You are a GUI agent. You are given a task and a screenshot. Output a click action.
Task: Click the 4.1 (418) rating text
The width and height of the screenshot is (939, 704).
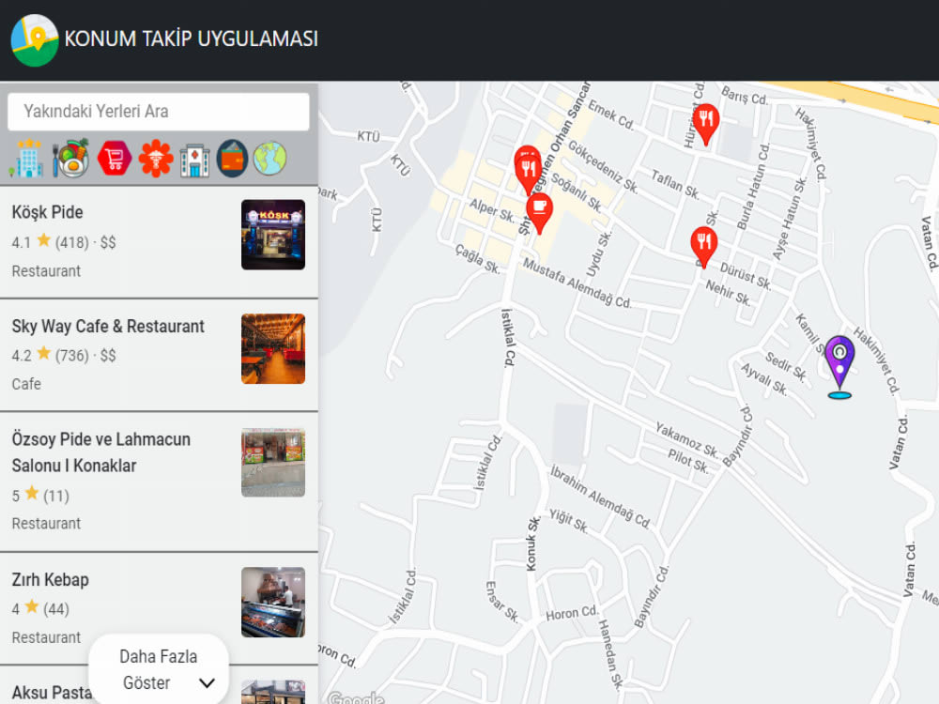tap(64, 242)
